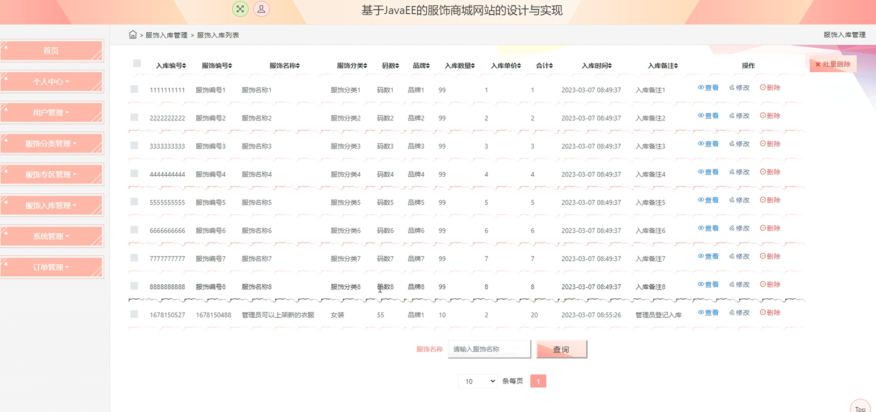Screen dimensions: 876x412
Task: Check the row 2222222222 checkbox
Action: (x=134, y=117)
